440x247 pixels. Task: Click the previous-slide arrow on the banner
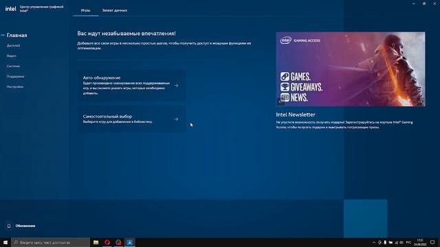[280, 102]
